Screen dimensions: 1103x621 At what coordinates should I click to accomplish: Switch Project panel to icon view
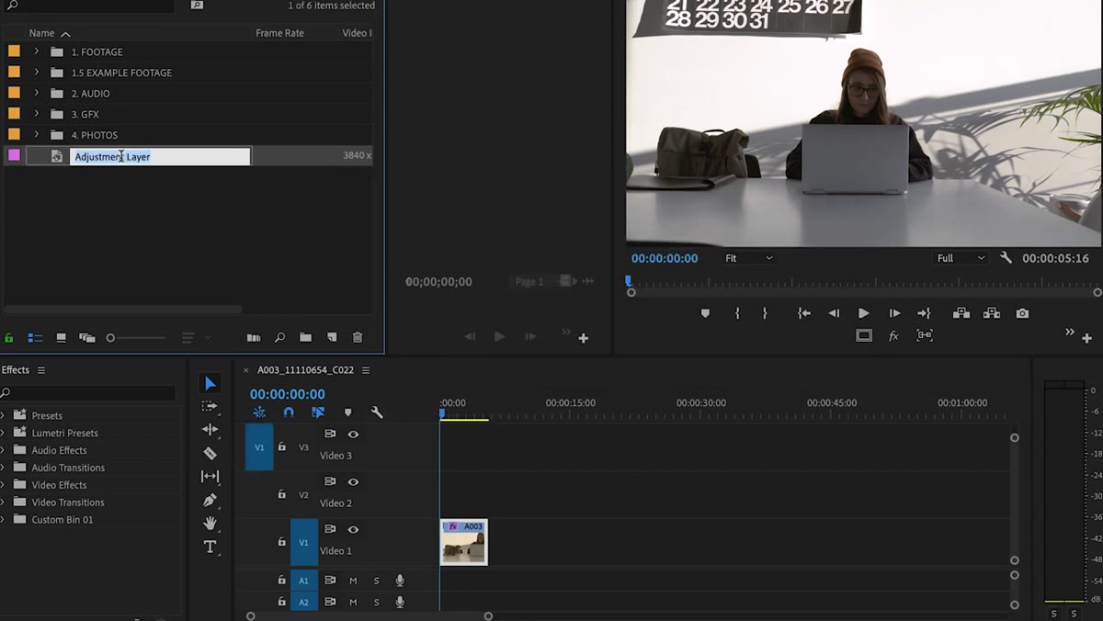pos(61,338)
